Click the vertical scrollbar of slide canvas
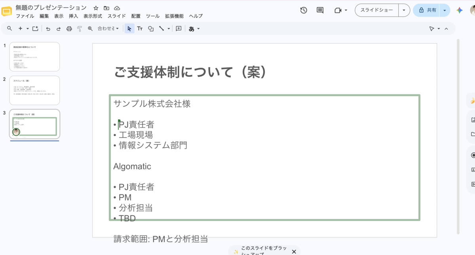The height and width of the screenshot is (255, 475). [458, 137]
